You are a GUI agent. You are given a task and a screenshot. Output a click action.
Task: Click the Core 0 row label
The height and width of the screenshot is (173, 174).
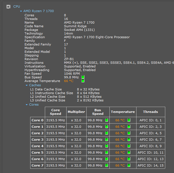(38, 120)
